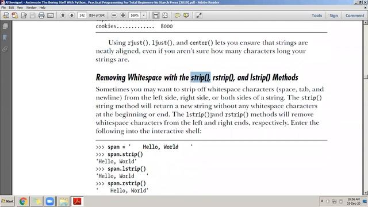368x207 pixels.
Task: Open the file explorer folder in taskbar
Action: click(x=64, y=201)
